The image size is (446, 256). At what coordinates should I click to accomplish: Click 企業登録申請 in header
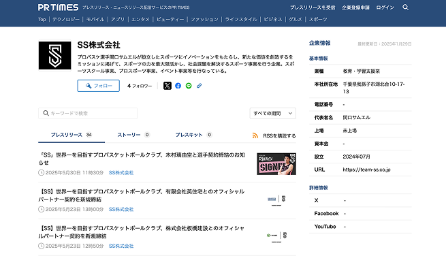click(355, 7)
